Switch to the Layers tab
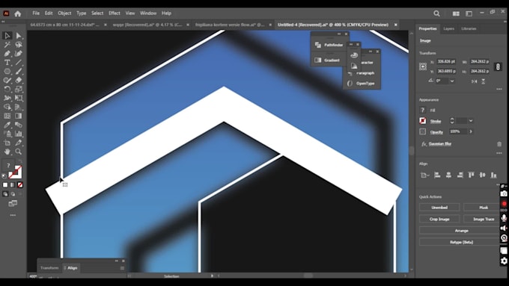 (x=449, y=29)
